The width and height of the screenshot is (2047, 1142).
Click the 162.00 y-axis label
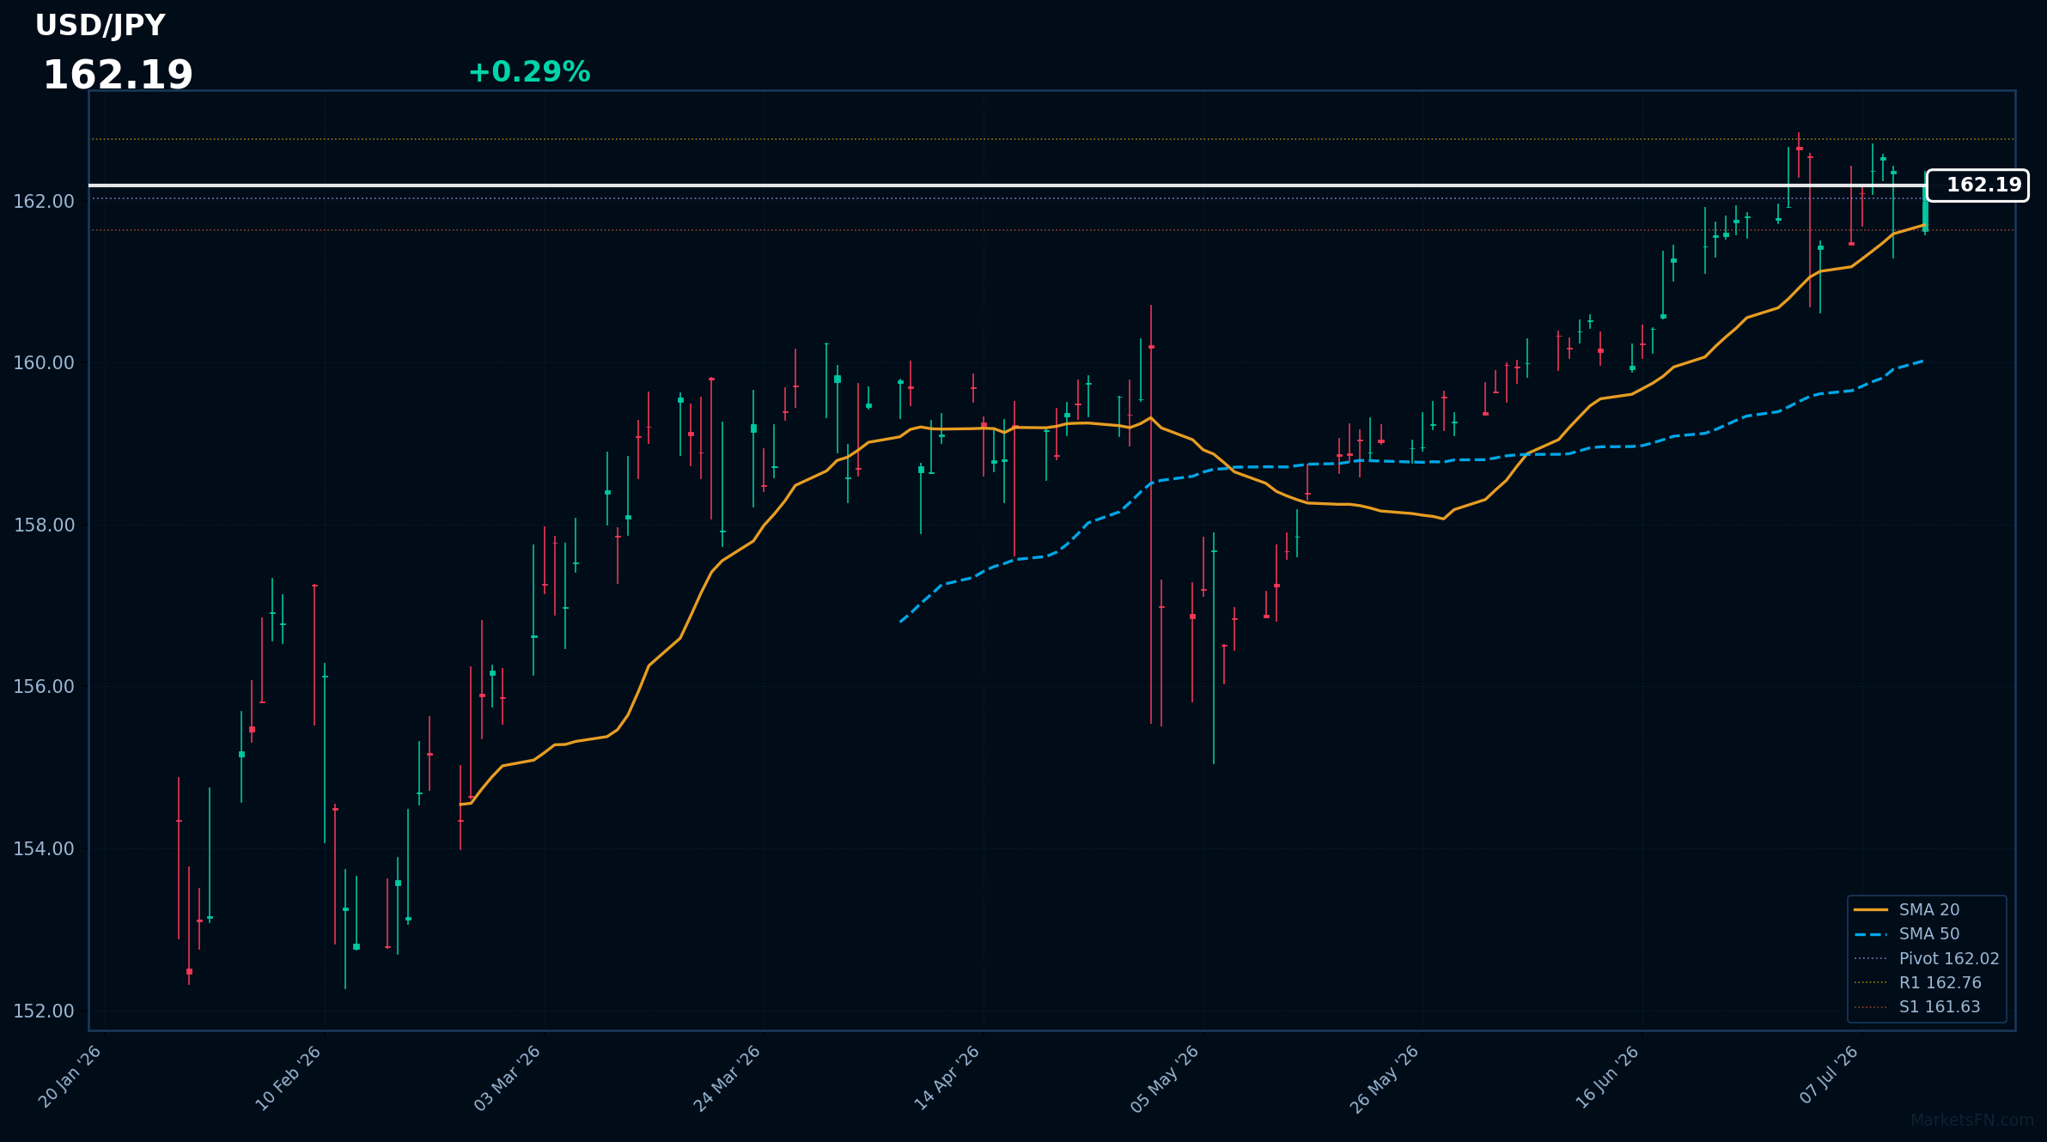tap(44, 202)
